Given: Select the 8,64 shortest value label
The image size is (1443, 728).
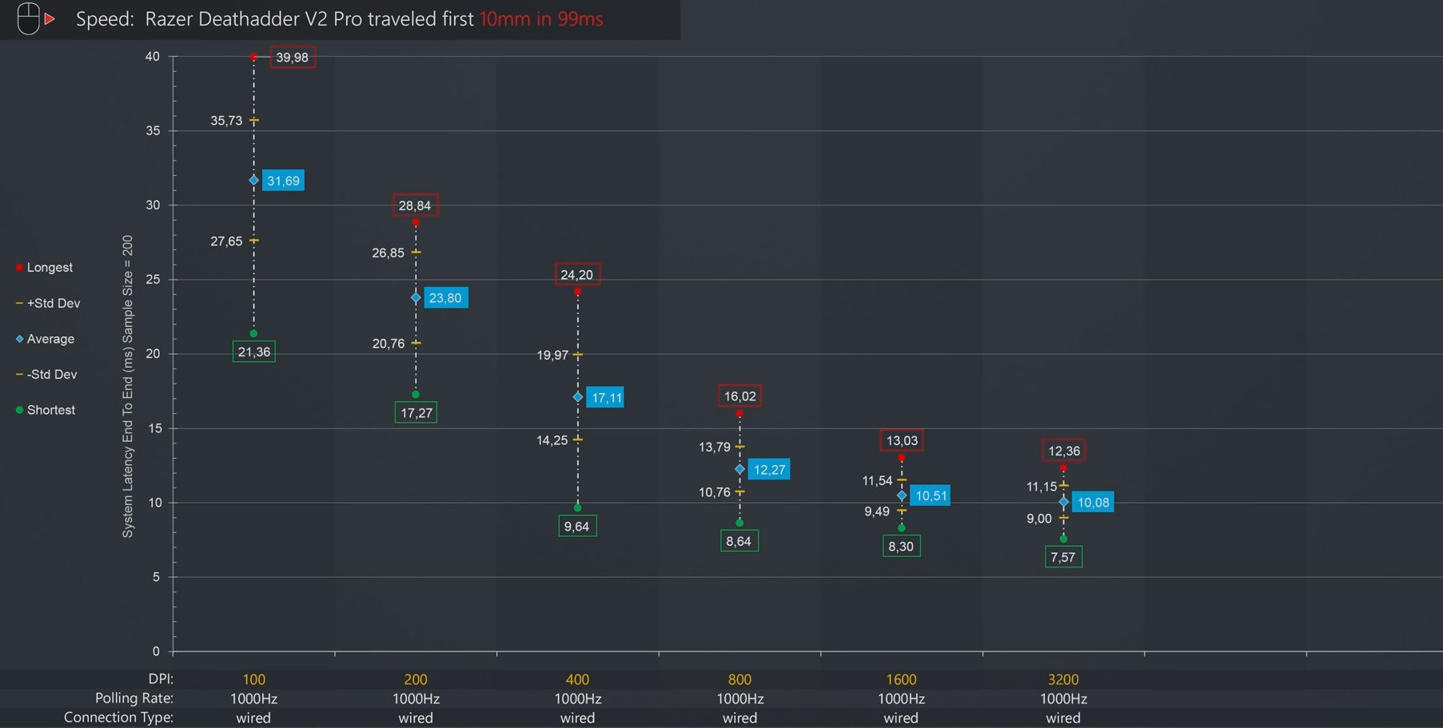Looking at the screenshot, I should [739, 541].
